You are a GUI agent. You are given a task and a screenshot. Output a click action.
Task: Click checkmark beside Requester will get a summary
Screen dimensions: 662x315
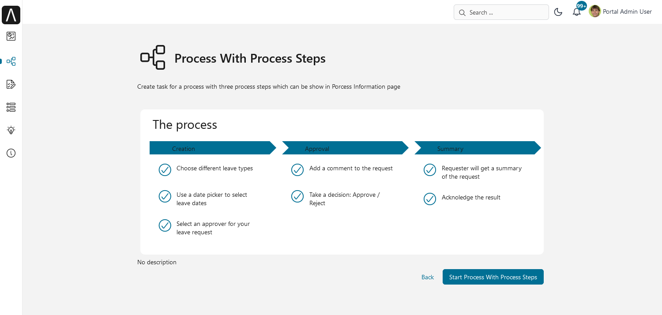click(430, 170)
